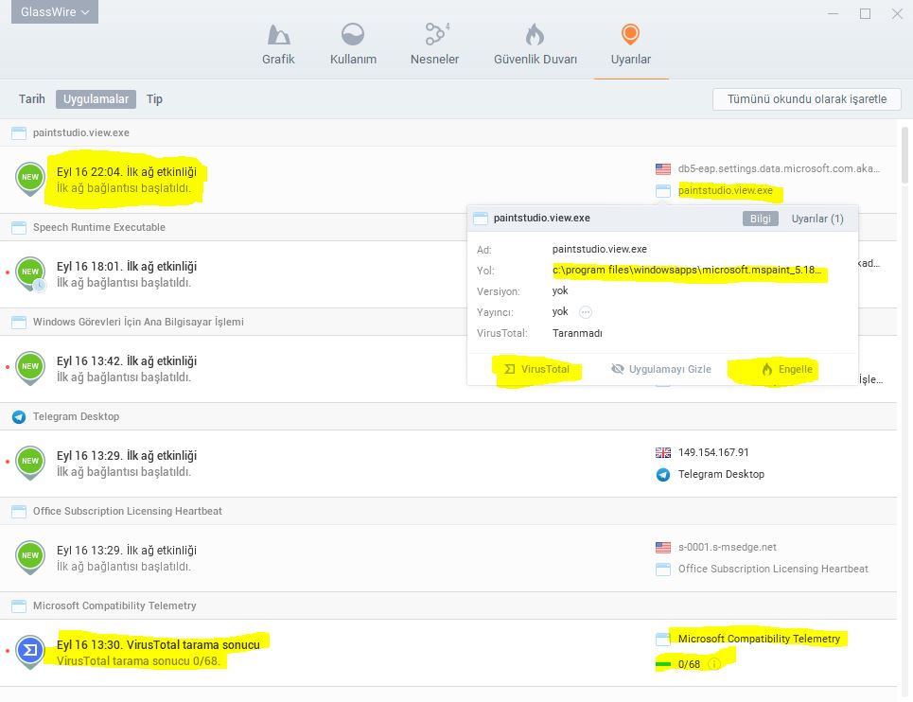Switch popup to the Uyarılar (1) tab

(x=816, y=219)
